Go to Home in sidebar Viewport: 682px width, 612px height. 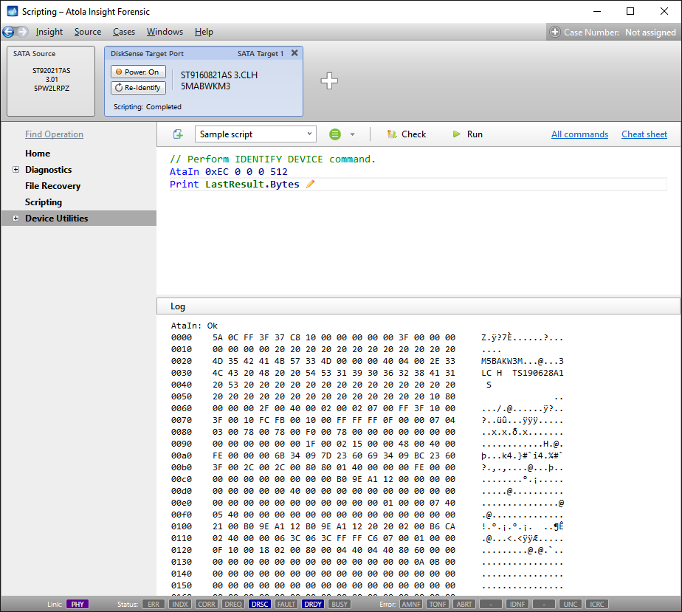click(x=38, y=154)
